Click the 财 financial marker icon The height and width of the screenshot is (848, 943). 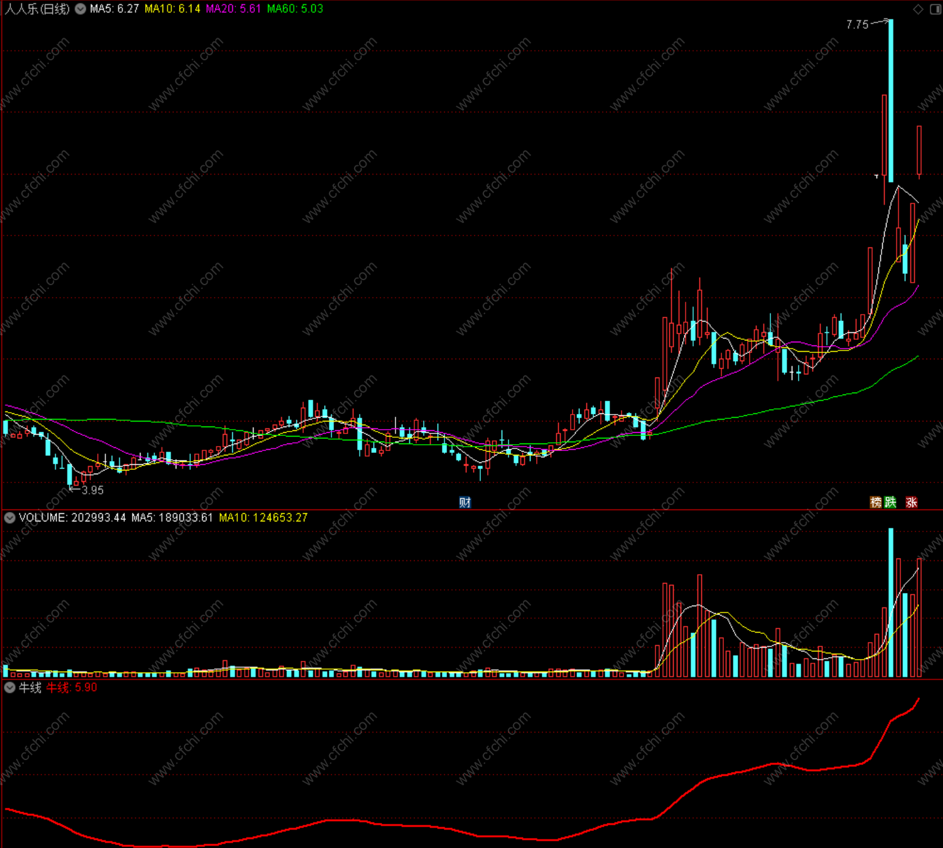click(x=465, y=502)
